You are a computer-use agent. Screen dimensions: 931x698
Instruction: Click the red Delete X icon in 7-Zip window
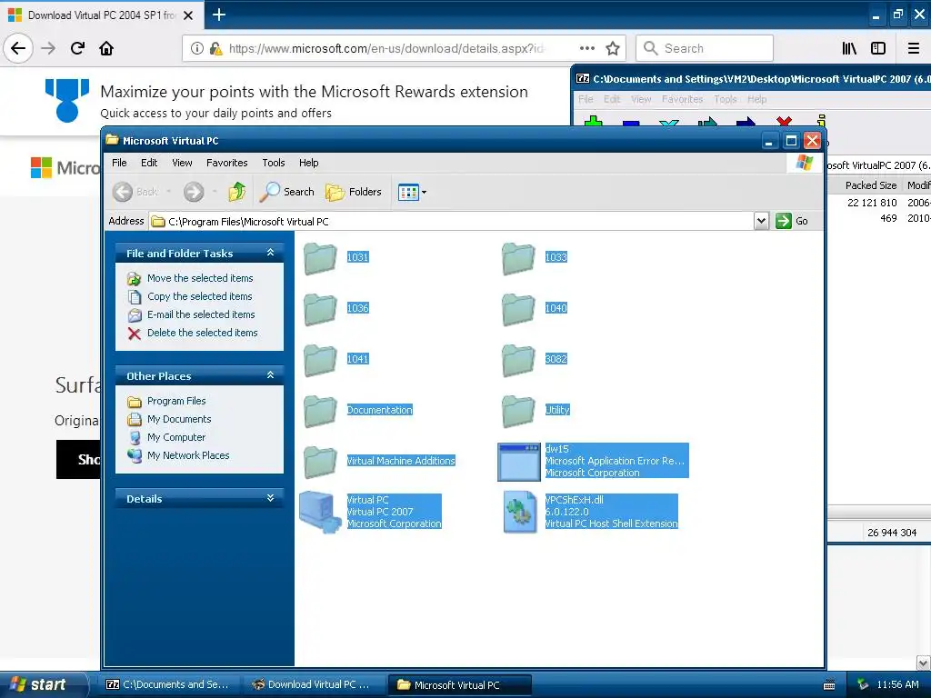click(784, 121)
